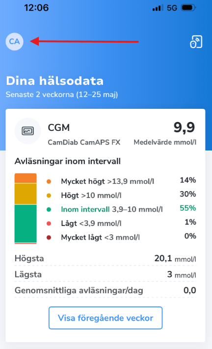Image resolution: width=212 pixels, height=349 pixels.
Task: Click the orange segment of range bar
Action: tap(26, 178)
